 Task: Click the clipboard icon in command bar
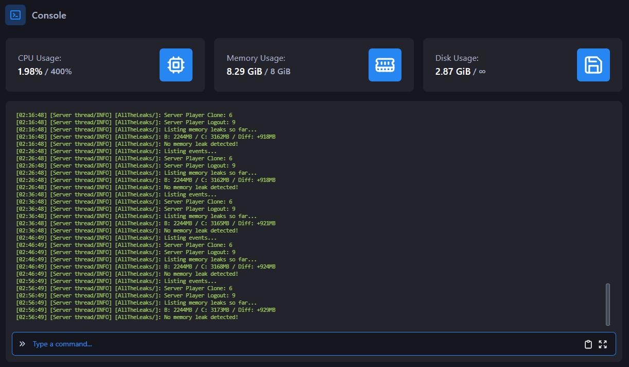coord(588,344)
